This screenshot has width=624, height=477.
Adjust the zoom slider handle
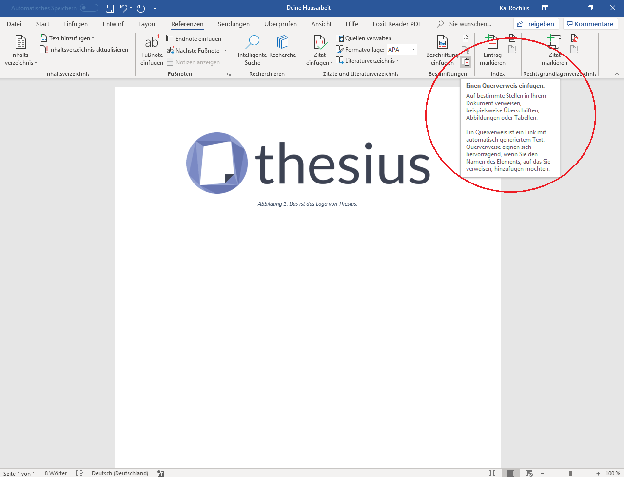[x=570, y=473]
